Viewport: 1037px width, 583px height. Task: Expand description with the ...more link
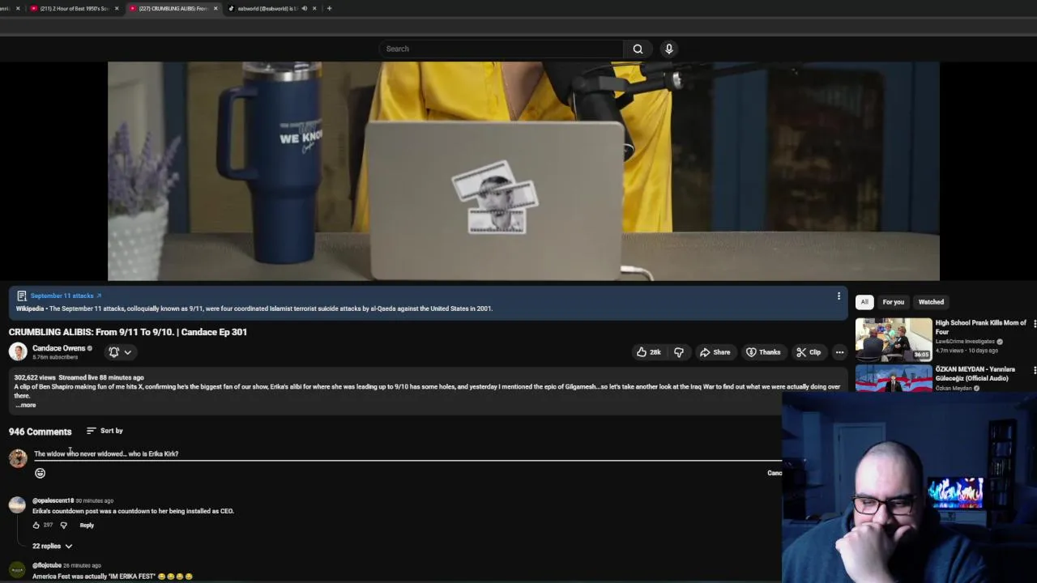(25, 405)
